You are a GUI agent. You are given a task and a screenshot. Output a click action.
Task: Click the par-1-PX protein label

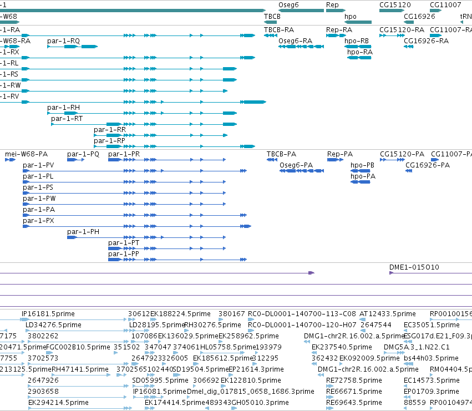click(x=38, y=221)
